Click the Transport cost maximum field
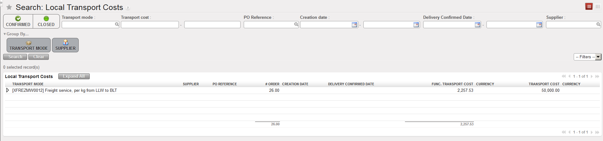Screen dimensions: 603x141 pos(212,24)
